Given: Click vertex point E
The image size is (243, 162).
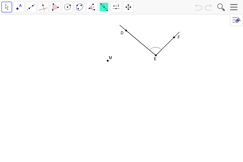Looking at the screenshot, I should tap(156, 55).
